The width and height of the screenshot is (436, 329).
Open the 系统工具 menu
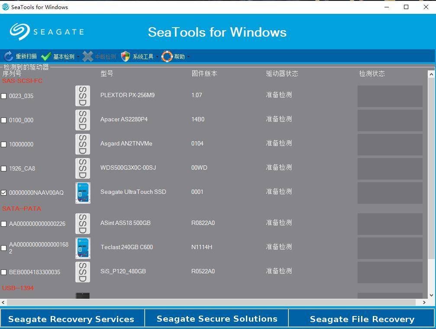click(143, 57)
